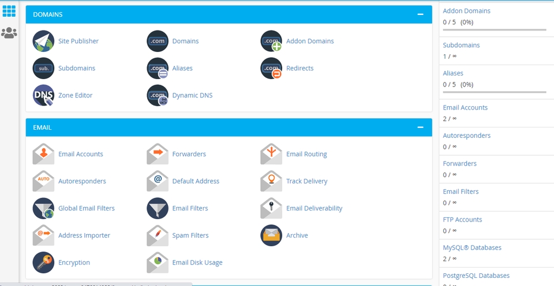Image resolution: width=554 pixels, height=286 pixels.
Task: Click the Address Importer envelope icon
Action: pyautogui.click(x=43, y=235)
